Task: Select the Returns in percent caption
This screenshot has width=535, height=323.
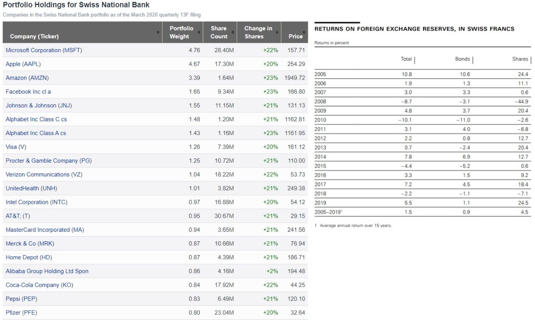Action: point(331,43)
